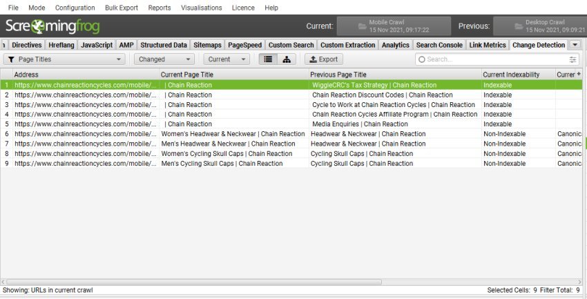The image size is (587, 299).
Task: Open the Visualisations menu
Action: tap(201, 8)
